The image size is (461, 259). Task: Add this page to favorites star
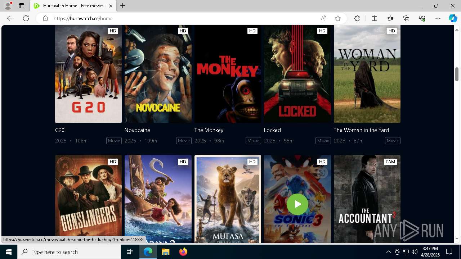(338, 18)
